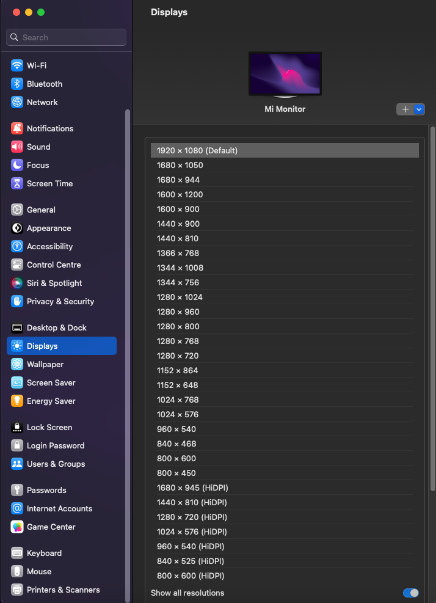Click the Screen Time hourglass icon
The image size is (436, 603).
coord(17,183)
